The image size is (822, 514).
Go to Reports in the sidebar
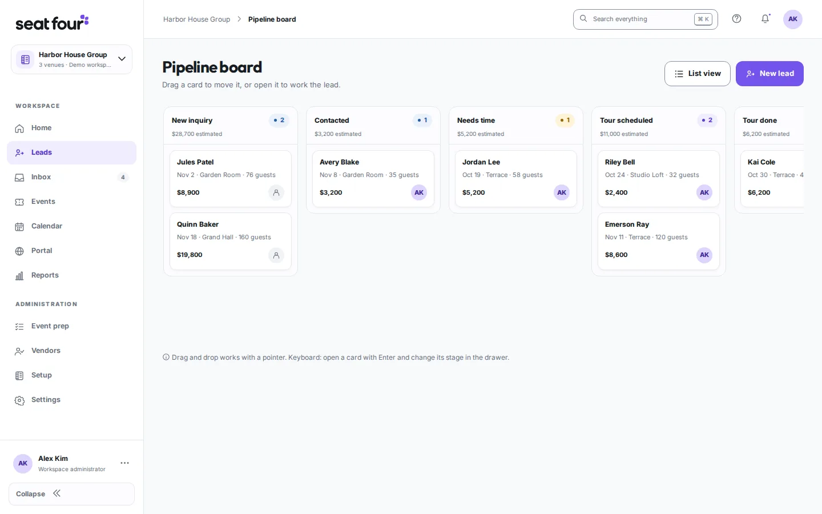[71, 275]
